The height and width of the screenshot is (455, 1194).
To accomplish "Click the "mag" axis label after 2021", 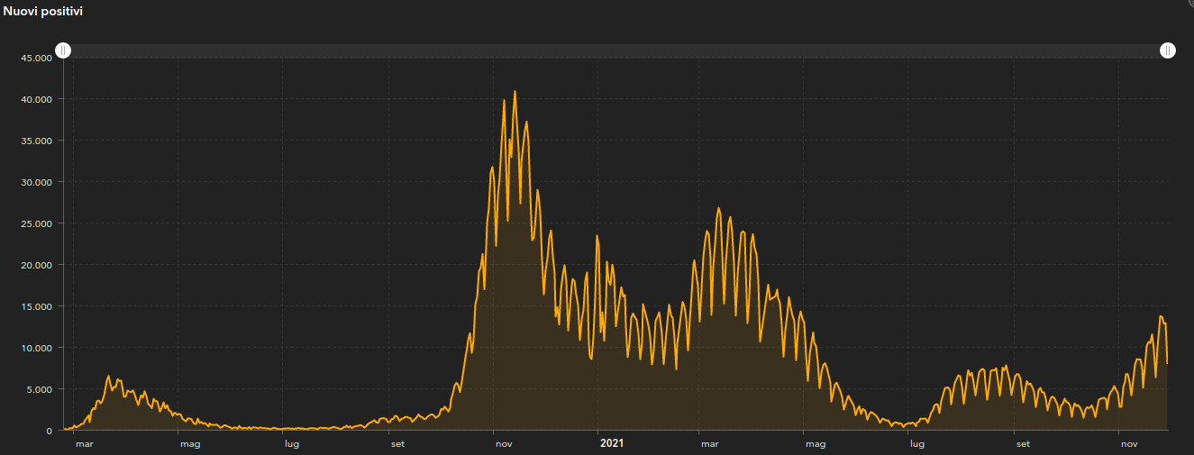I will [816, 443].
